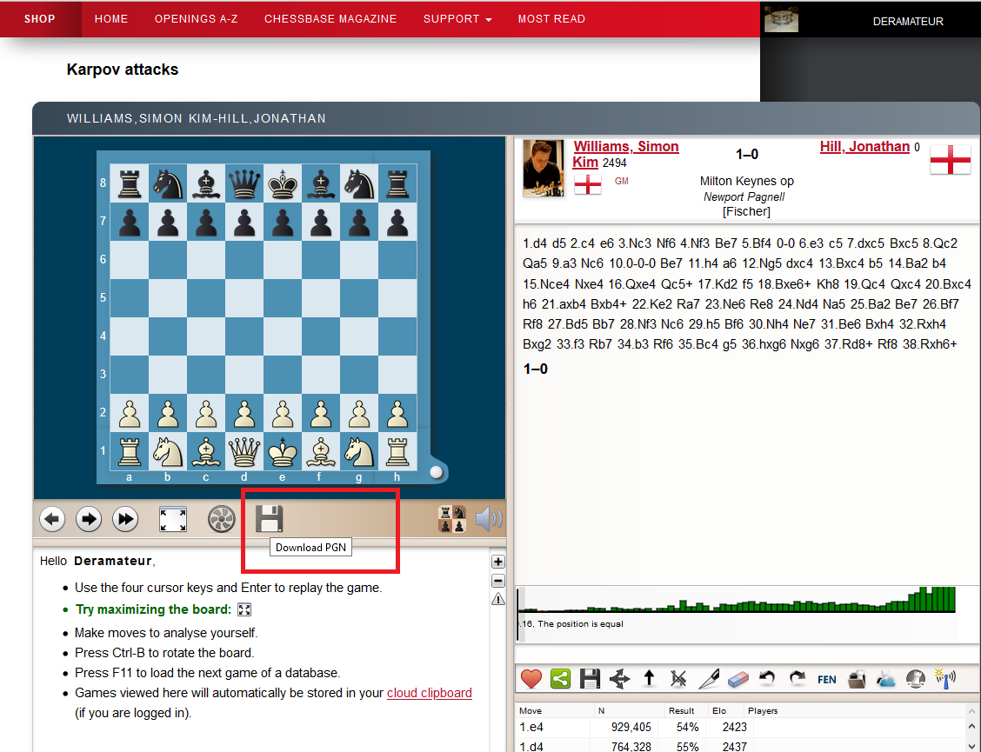Expand text with the plus button

click(x=498, y=562)
